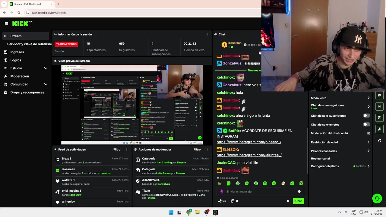Click the channel points dots icon in right rail
This screenshot has height=217, width=386.
click(379, 140)
